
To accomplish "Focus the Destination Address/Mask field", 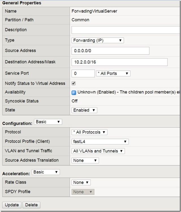I will [119, 62].
